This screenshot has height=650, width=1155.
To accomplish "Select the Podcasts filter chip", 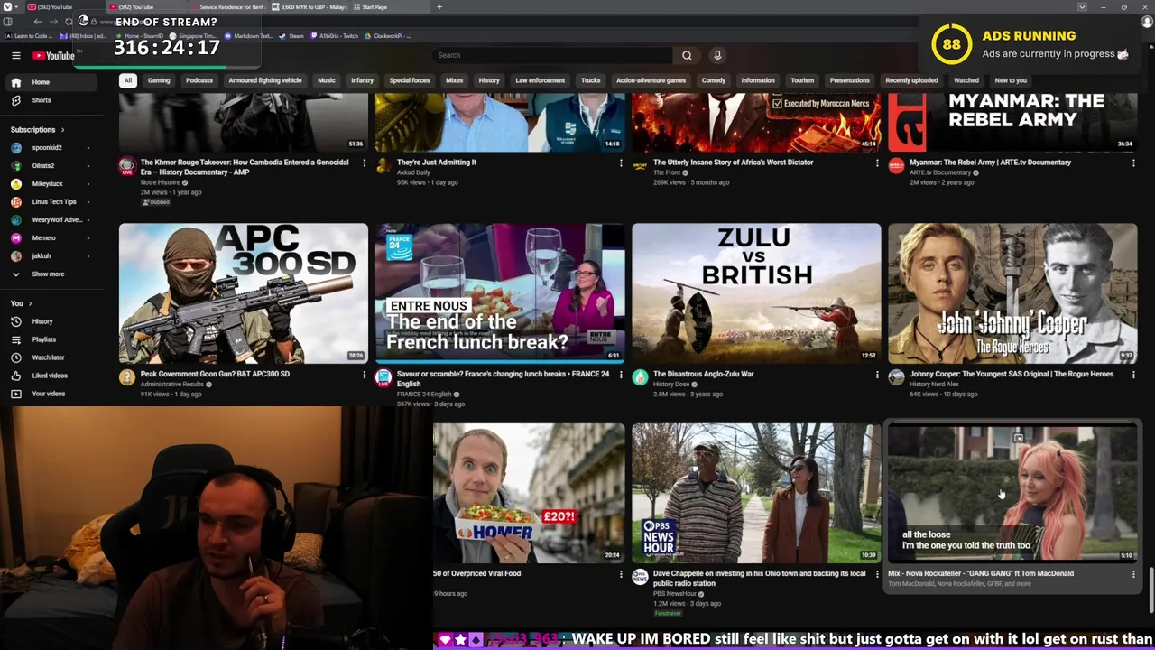I will click(199, 80).
